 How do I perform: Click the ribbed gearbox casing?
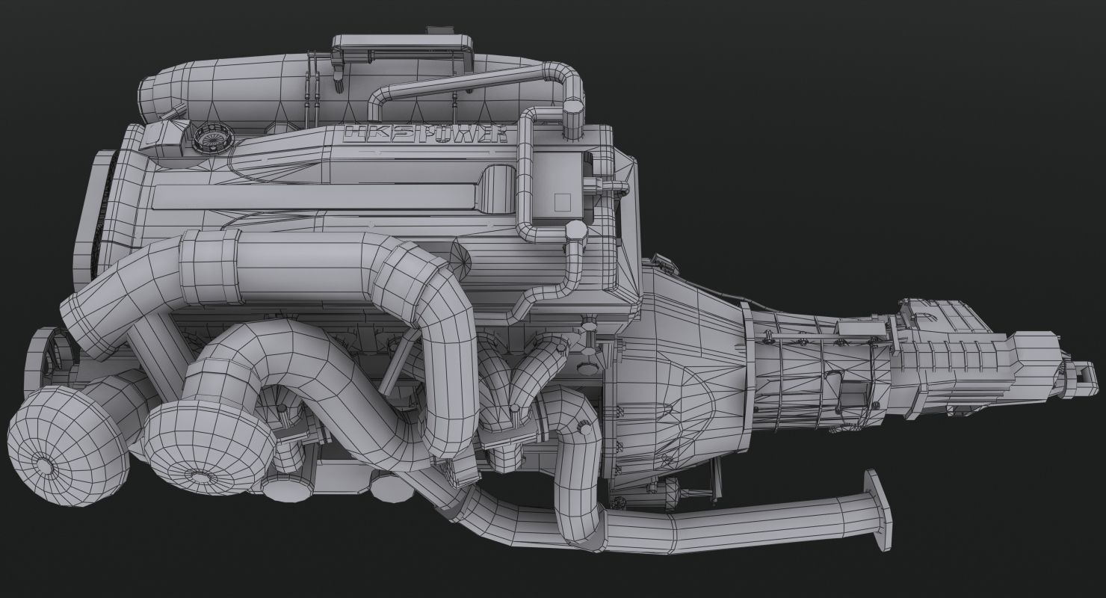(822, 359)
